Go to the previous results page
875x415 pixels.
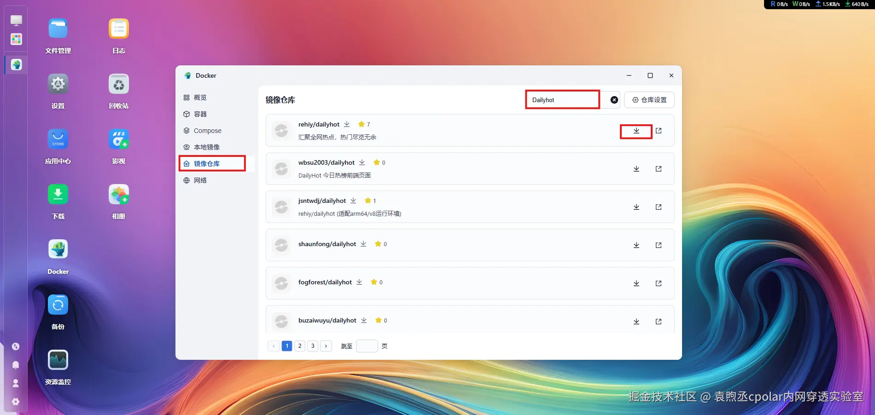(274, 346)
